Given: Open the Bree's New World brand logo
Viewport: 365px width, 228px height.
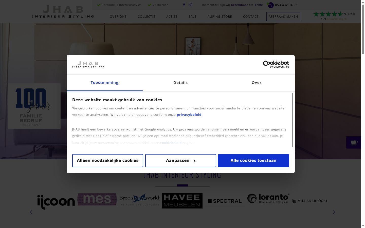Looking at the screenshot, I should [139, 200].
